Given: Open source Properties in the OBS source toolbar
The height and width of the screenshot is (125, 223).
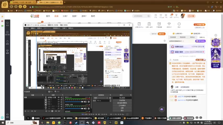Looking at the screenshot, I should tap(50, 92).
